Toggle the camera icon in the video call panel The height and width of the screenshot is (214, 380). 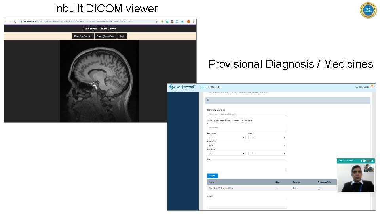coord(365,160)
